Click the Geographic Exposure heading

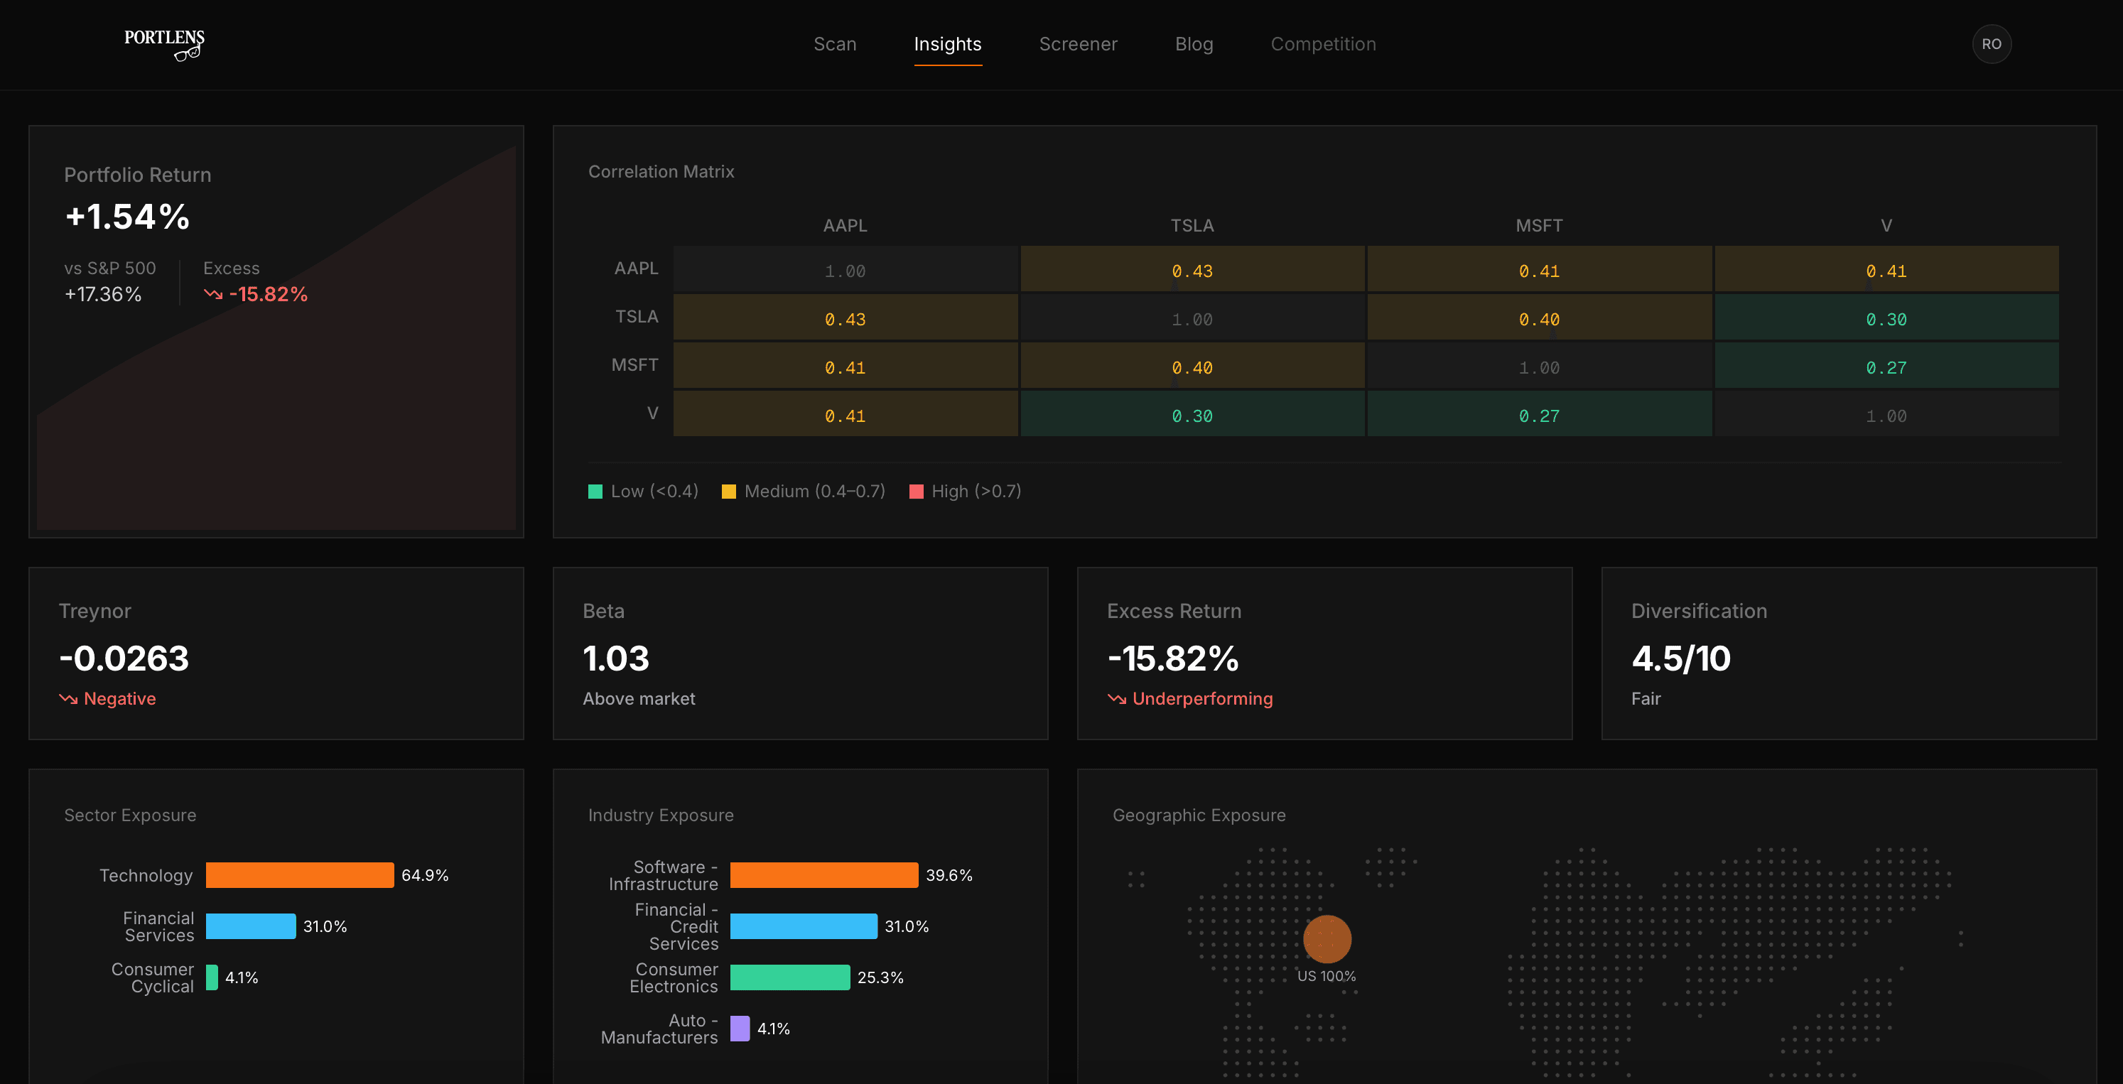[x=1199, y=815]
